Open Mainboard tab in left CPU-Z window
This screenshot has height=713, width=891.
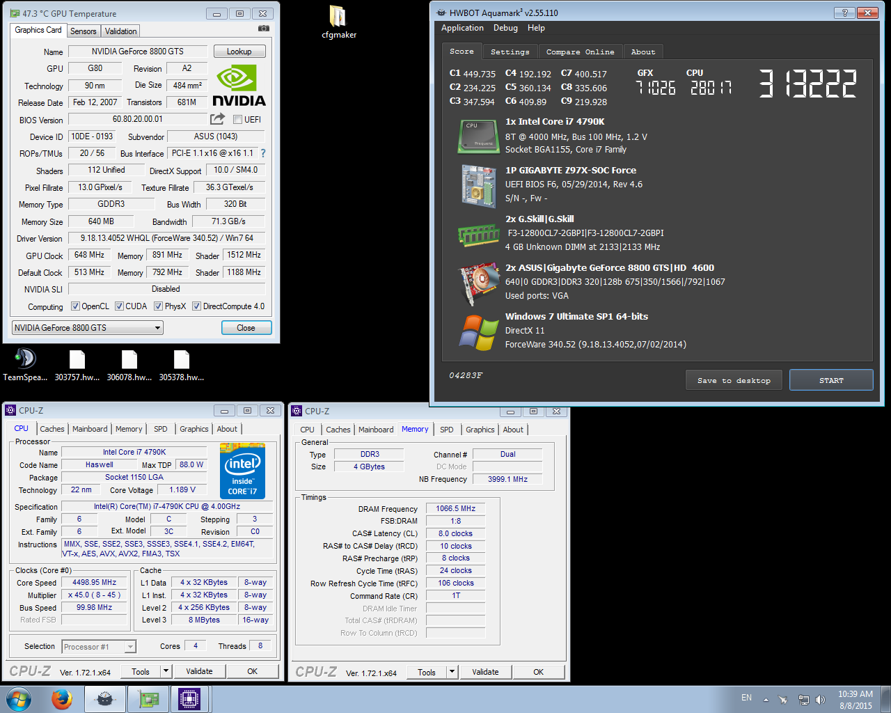click(90, 429)
